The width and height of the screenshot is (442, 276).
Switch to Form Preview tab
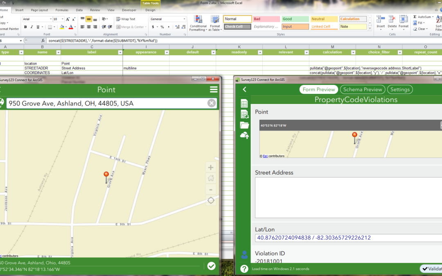(x=319, y=90)
